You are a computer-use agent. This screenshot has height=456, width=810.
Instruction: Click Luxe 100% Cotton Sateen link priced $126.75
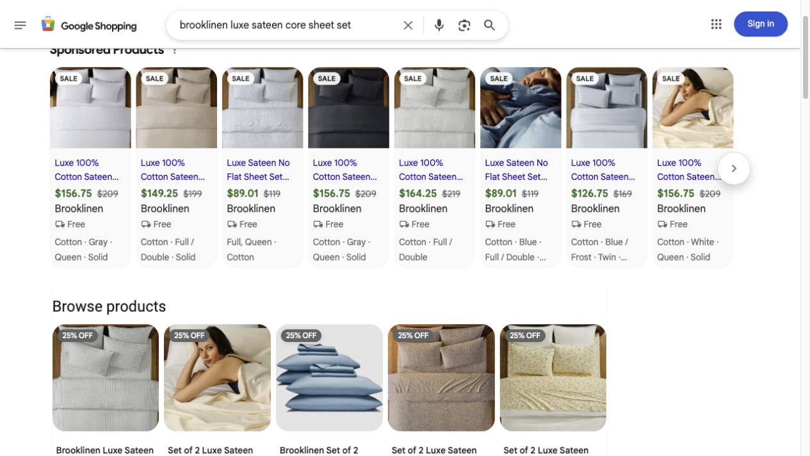[x=603, y=170]
